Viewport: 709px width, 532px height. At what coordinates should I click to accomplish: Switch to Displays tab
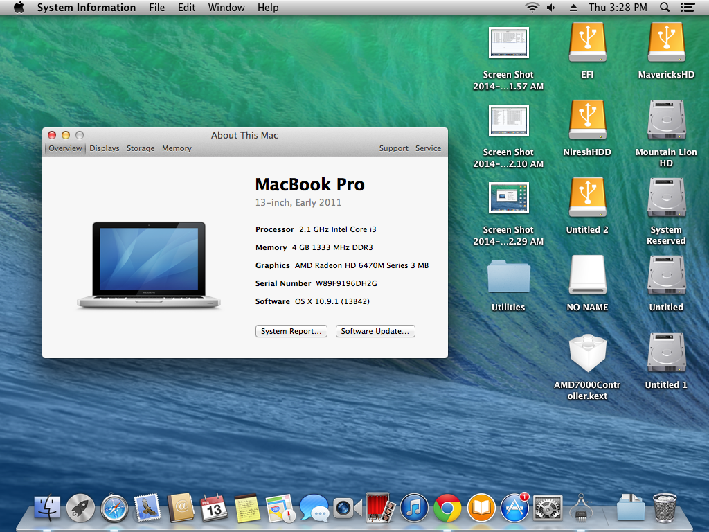(x=105, y=148)
